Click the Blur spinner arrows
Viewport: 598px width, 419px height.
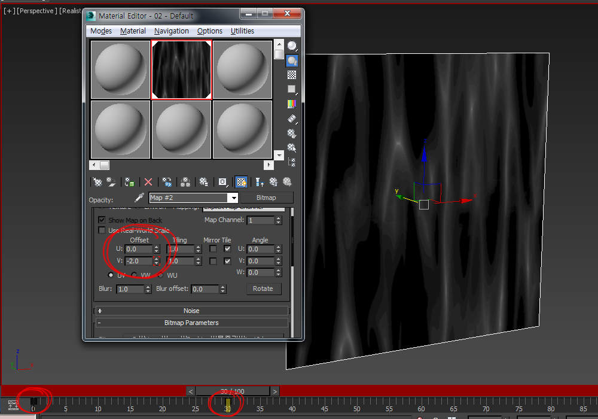tap(148, 289)
